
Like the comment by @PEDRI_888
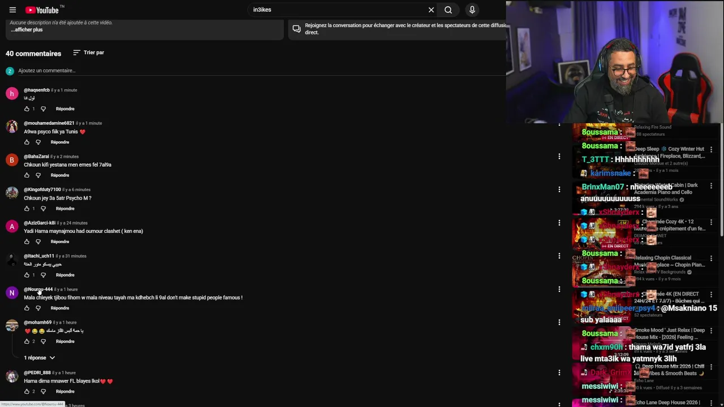tap(27, 391)
